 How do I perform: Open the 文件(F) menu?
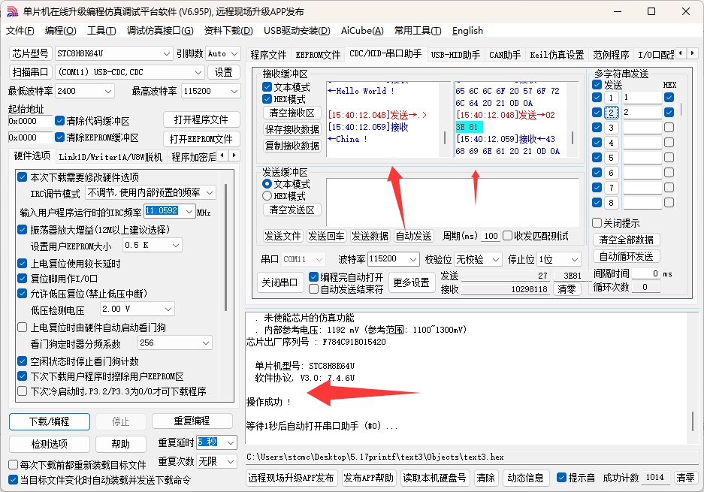[x=20, y=31]
